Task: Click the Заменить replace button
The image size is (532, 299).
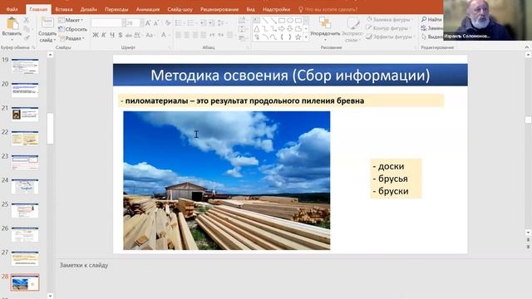Action: pos(431,28)
